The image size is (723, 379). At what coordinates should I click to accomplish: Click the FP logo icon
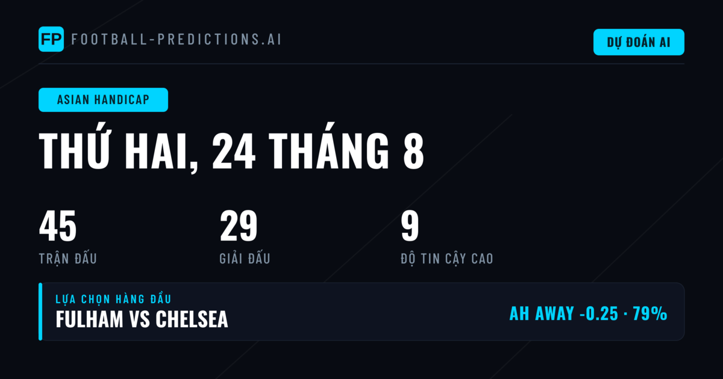coord(51,39)
